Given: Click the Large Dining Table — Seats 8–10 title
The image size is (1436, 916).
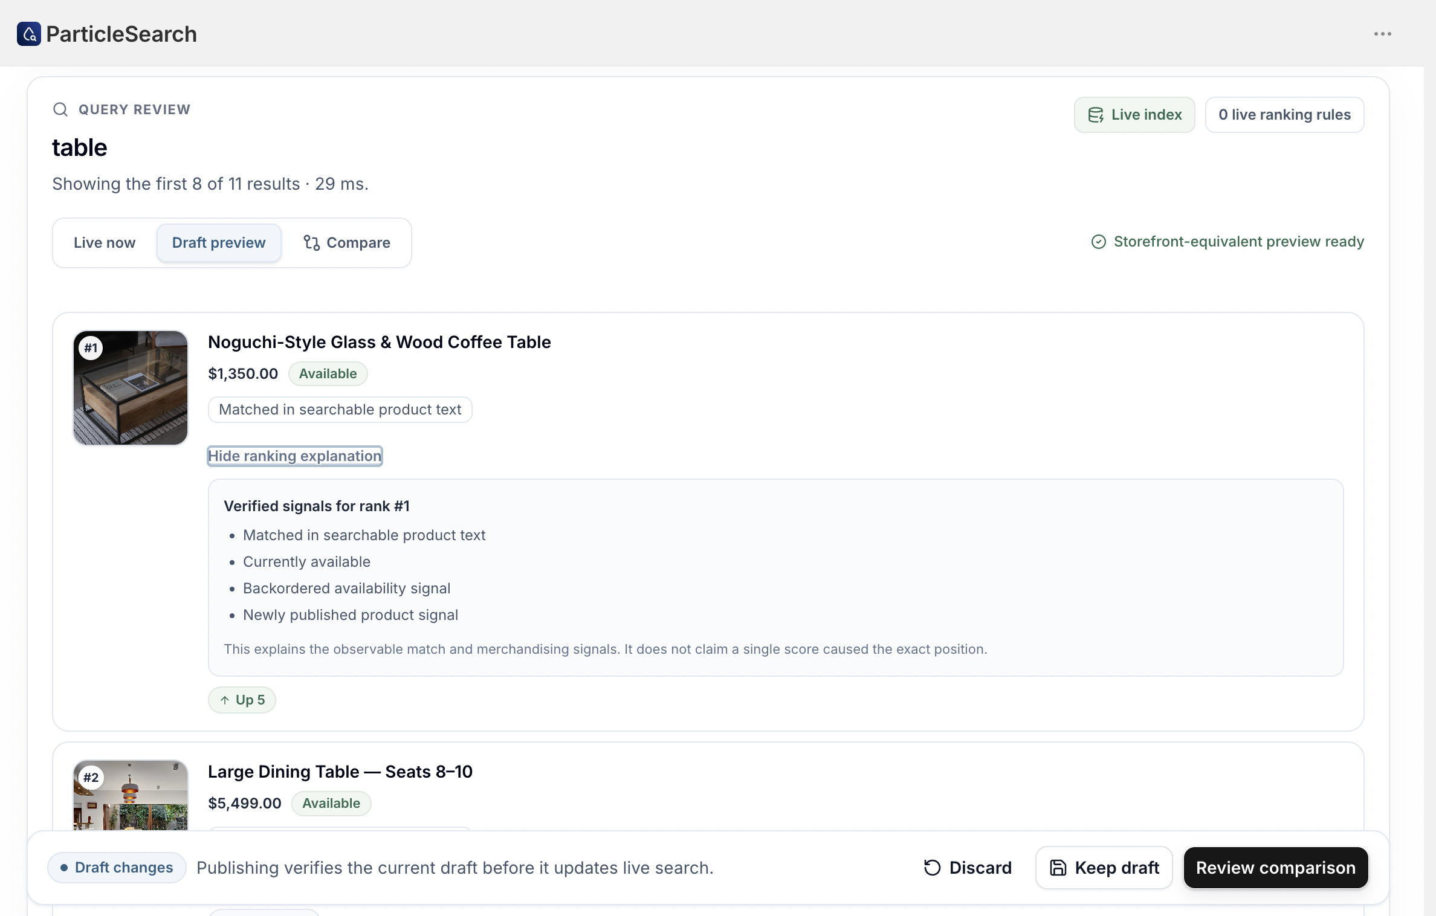Looking at the screenshot, I should point(340,772).
